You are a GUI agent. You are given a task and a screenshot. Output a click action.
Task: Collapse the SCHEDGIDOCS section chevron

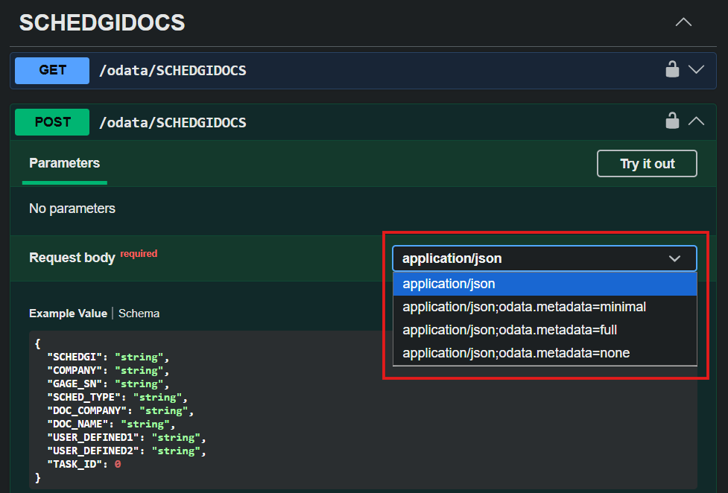click(x=683, y=22)
